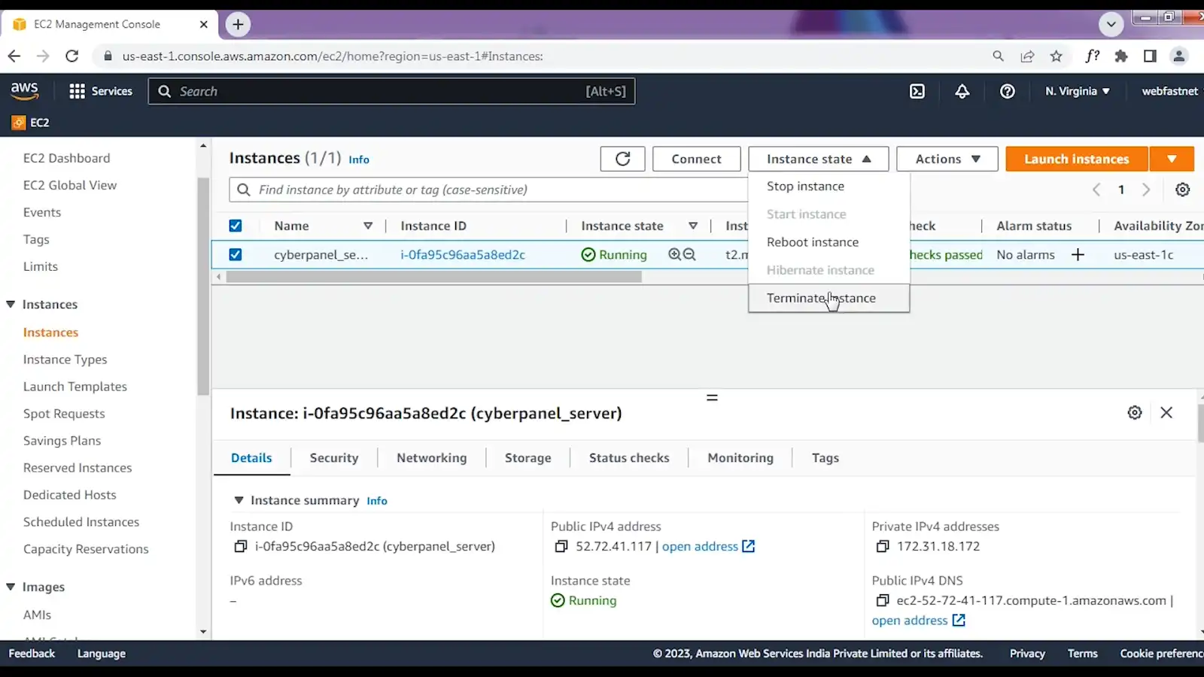Collapse the Instance summary section
Screen dimensions: 1204x677
tap(239, 500)
